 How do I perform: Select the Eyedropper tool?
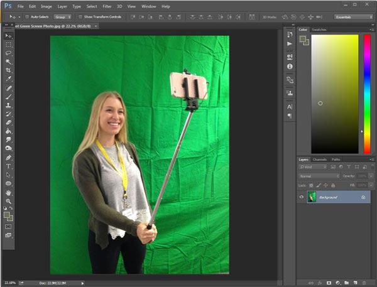pyautogui.click(x=8, y=79)
